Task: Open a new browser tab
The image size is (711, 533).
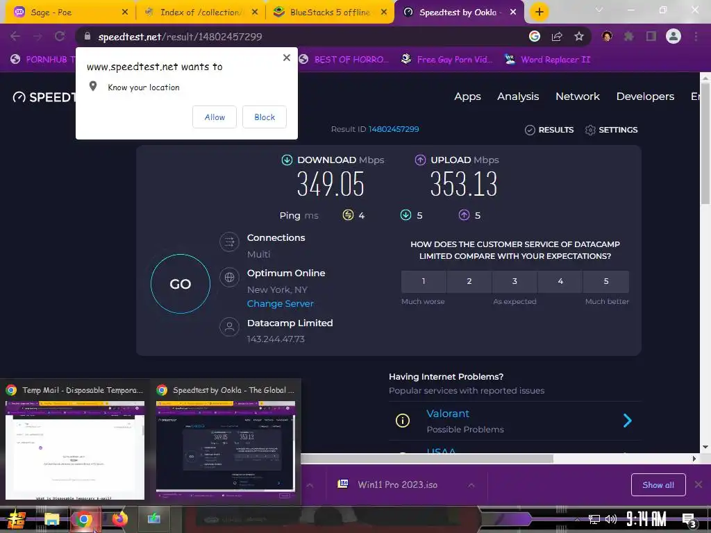Action: coord(539,12)
